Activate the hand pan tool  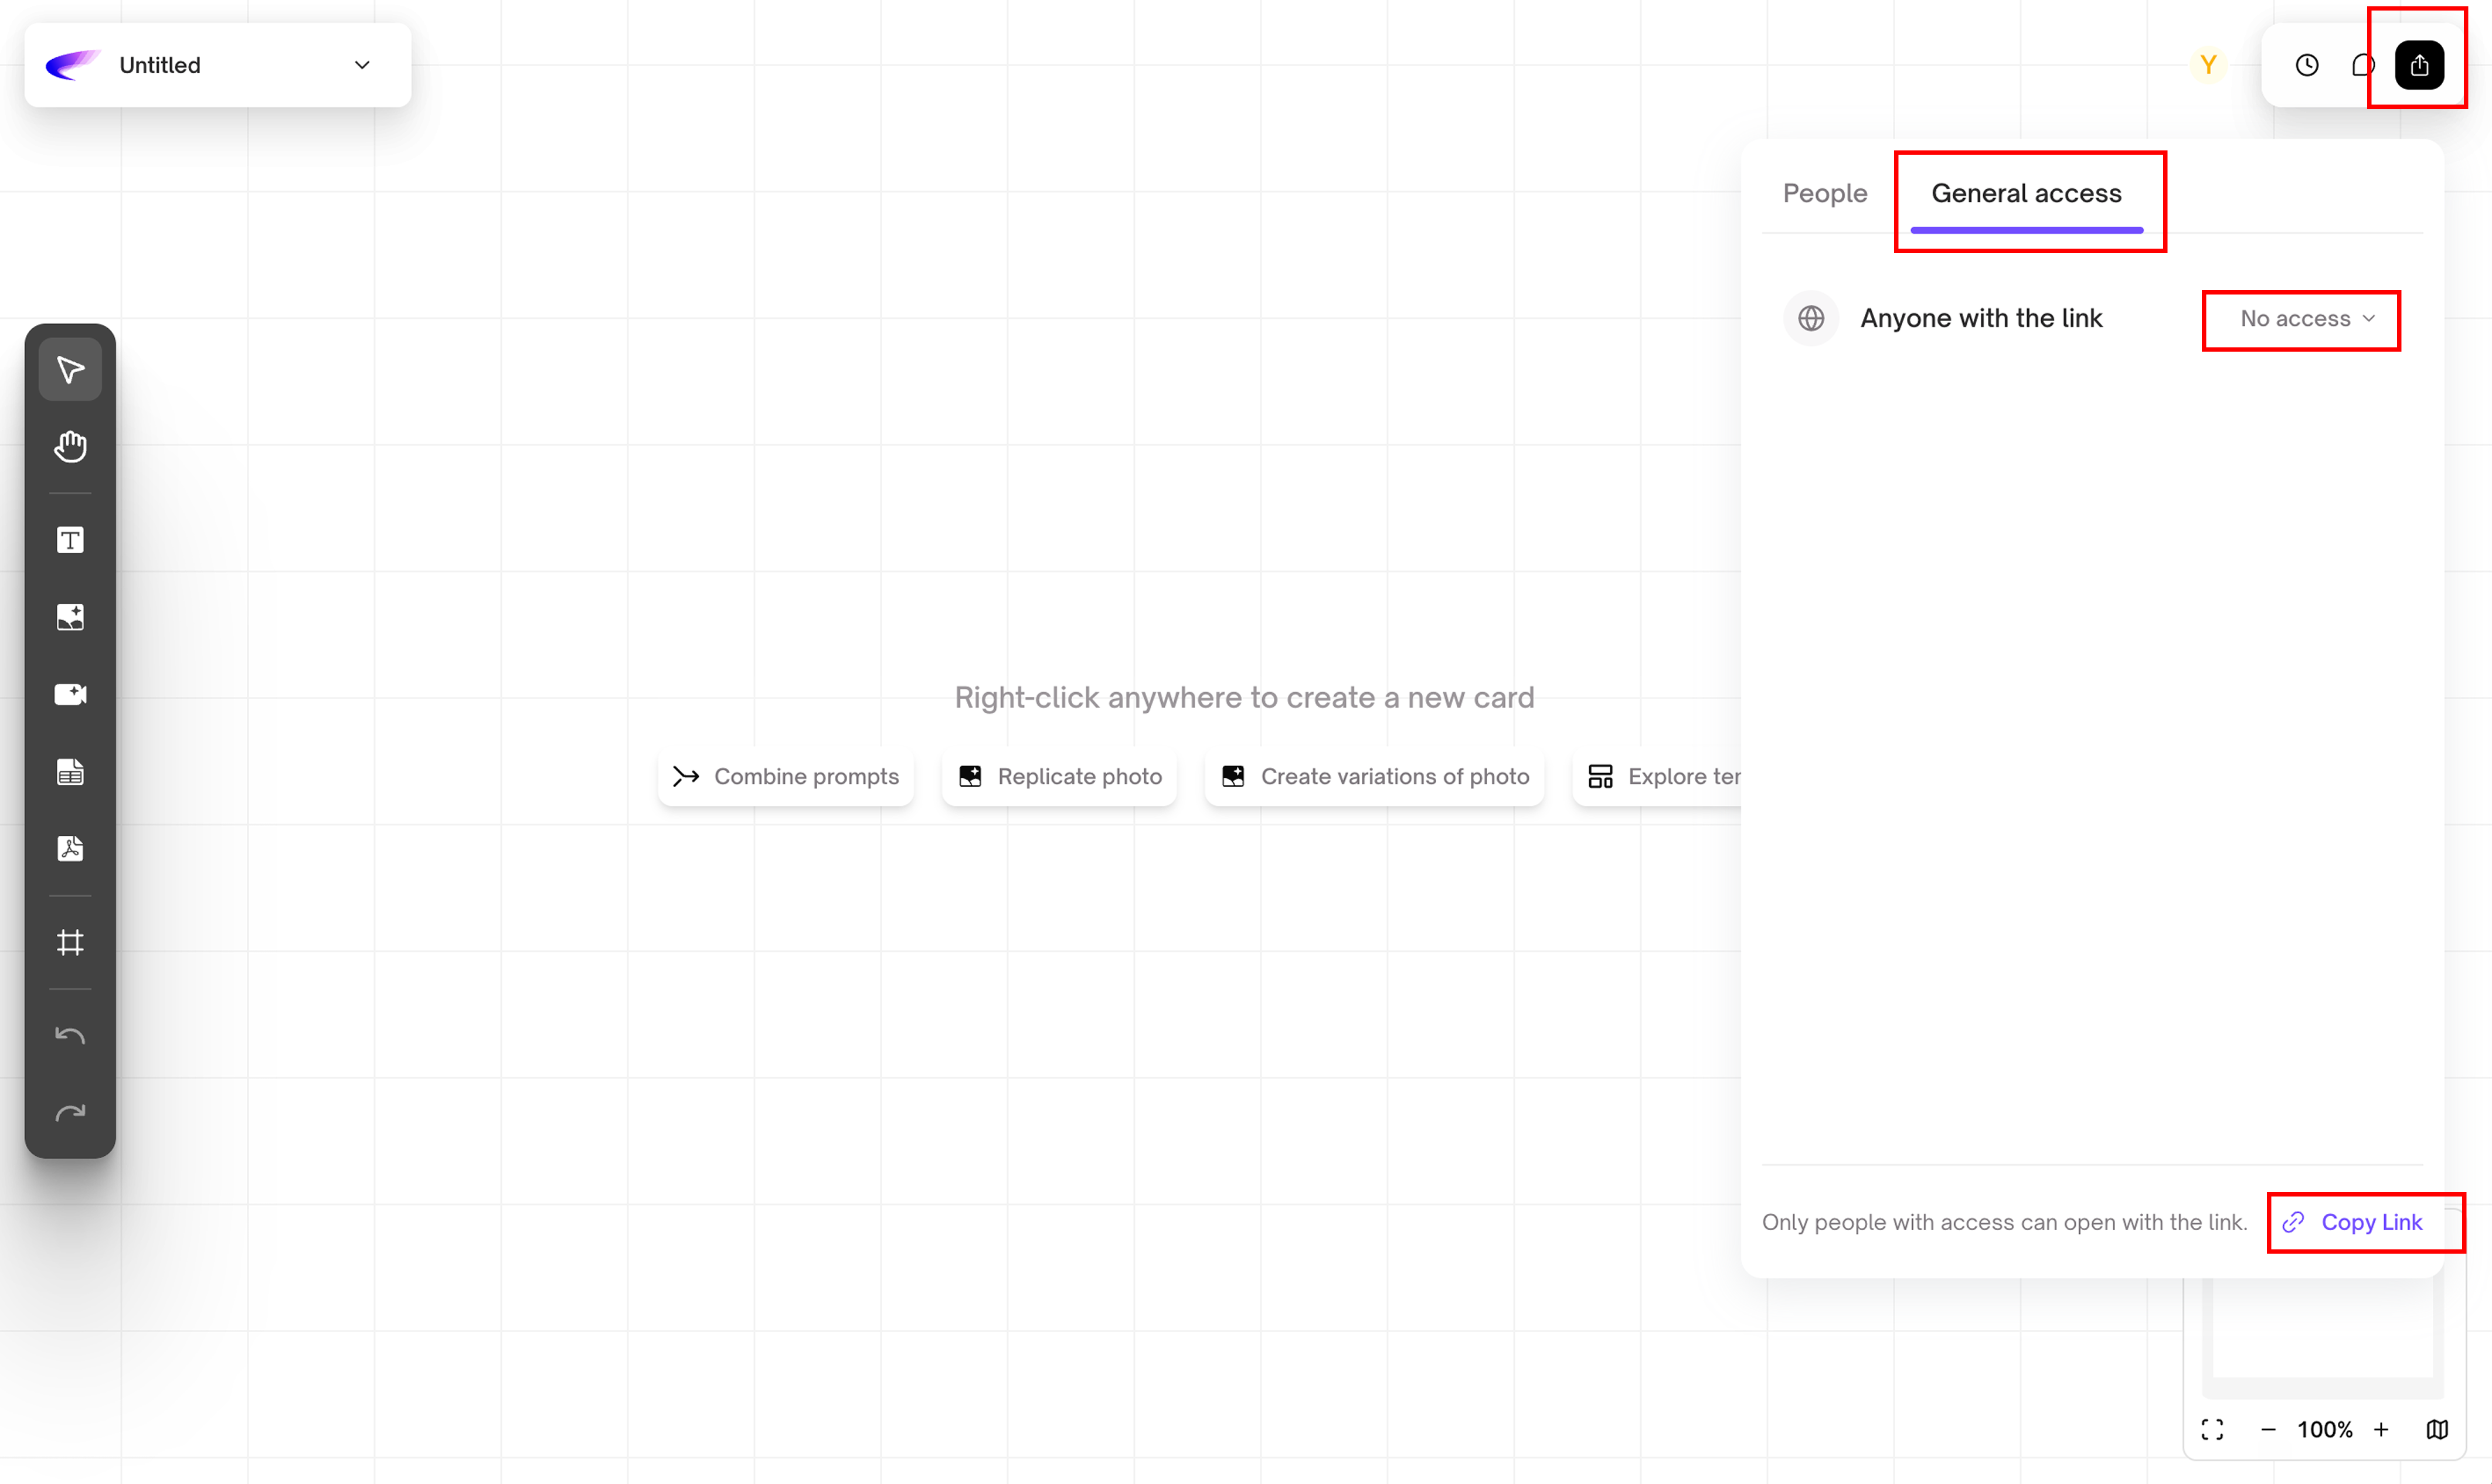[70, 446]
